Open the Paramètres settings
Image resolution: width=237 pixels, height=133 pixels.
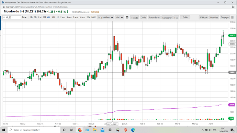click(154, 17)
